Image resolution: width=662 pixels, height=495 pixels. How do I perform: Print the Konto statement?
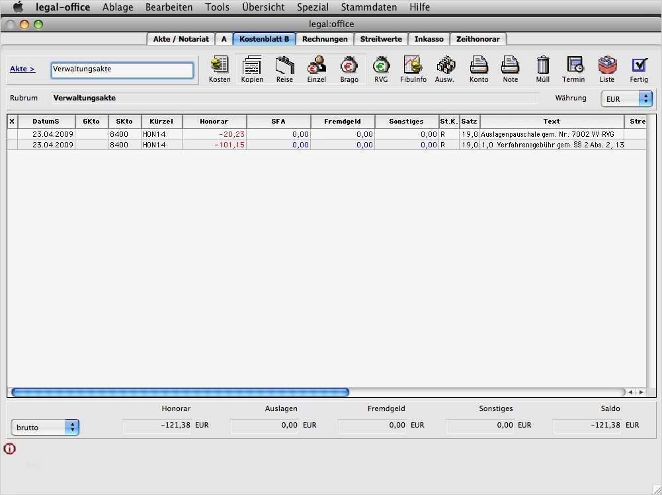point(479,69)
